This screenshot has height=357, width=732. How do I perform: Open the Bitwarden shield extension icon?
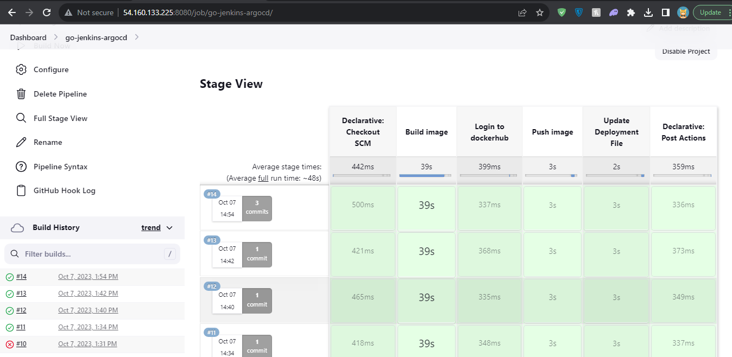[x=579, y=12]
